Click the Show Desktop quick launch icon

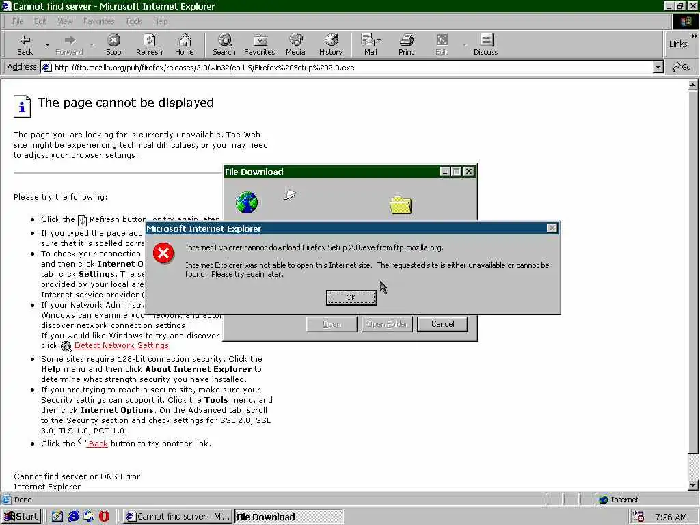[x=57, y=517]
